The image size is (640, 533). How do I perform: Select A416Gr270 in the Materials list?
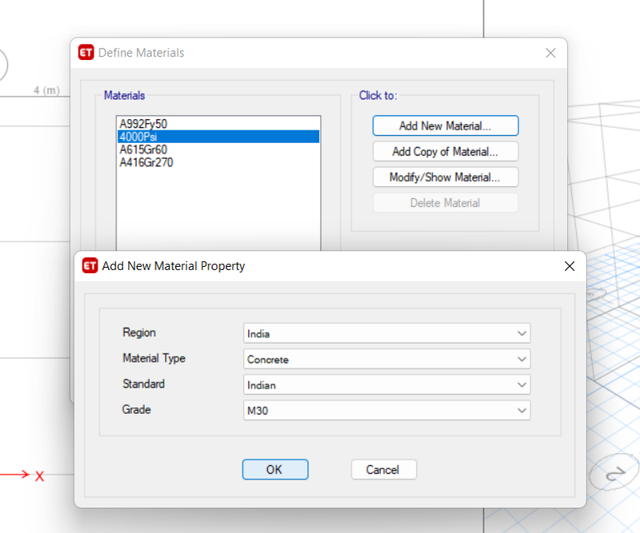click(218, 163)
